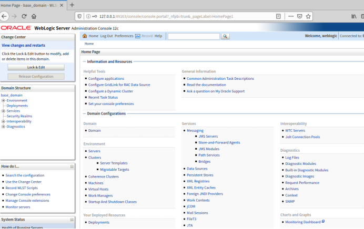The width and height of the screenshot is (364, 229).
Task: Open WTC Servers link
Action: point(295,131)
